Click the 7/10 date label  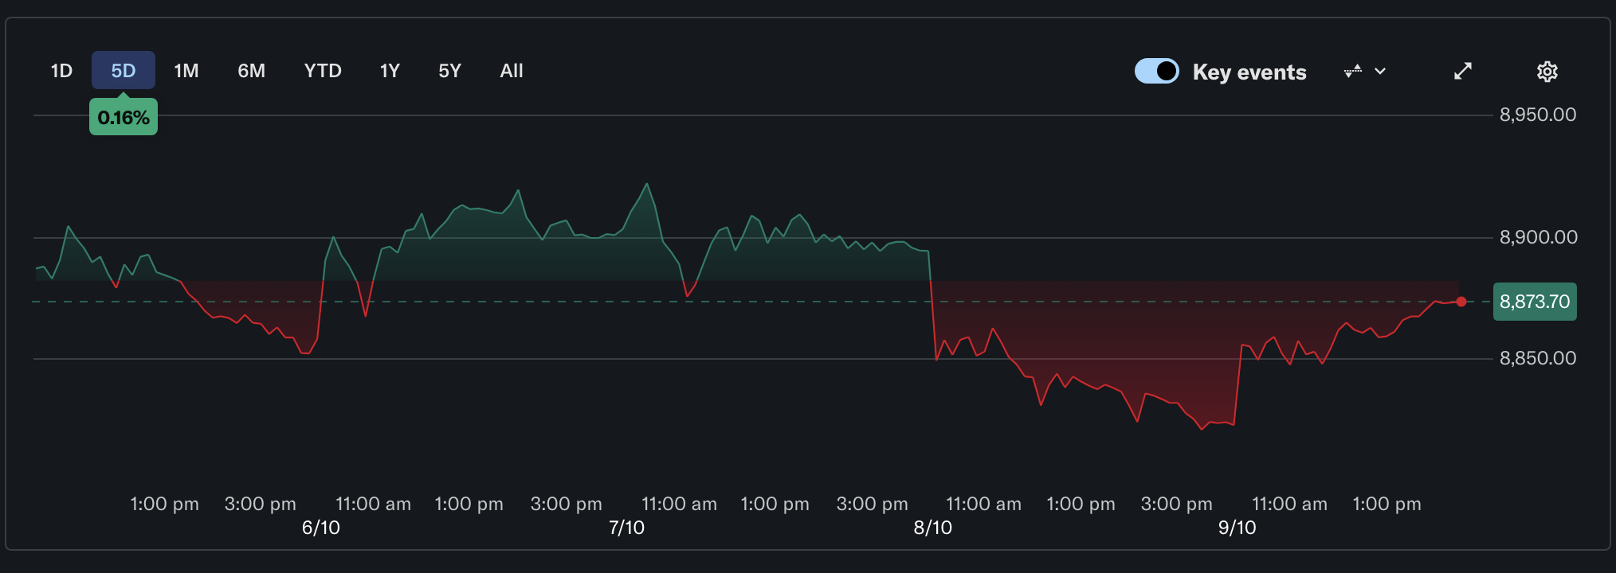(626, 528)
